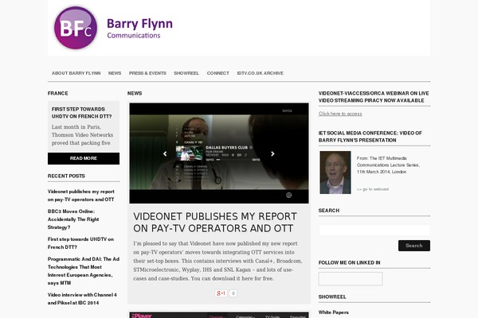The height and width of the screenshot is (318, 478).
Task: Open headline 'Videonet publishes my report'
Action: pyautogui.click(x=215, y=222)
